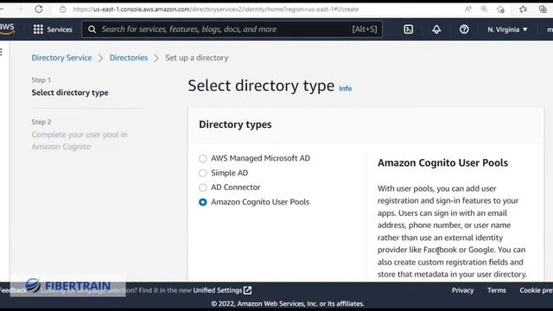
Task: Click the Services label in top navigation
Action: coord(60,29)
